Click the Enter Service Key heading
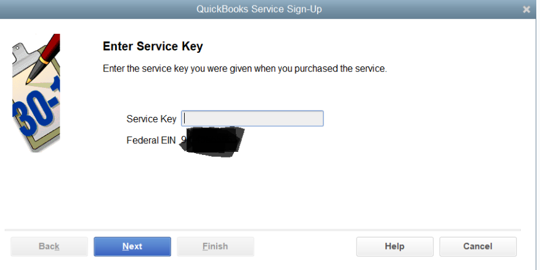The height and width of the screenshot is (270, 540). click(153, 46)
